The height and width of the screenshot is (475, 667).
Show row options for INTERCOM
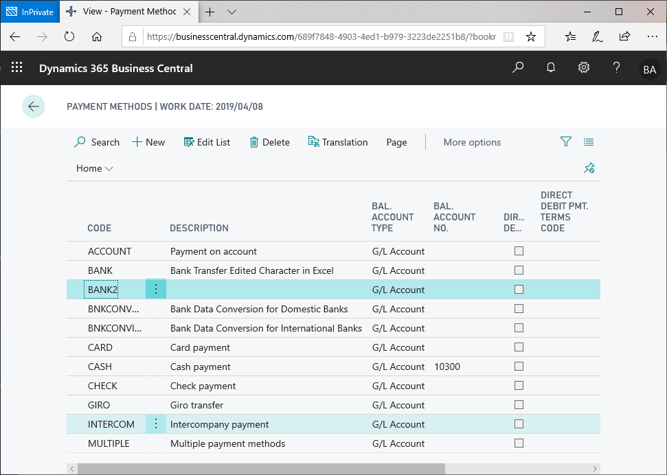point(156,424)
